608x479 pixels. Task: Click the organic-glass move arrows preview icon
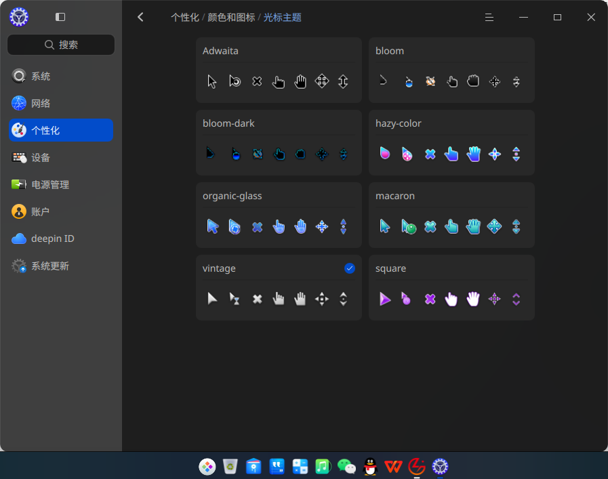click(322, 226)
